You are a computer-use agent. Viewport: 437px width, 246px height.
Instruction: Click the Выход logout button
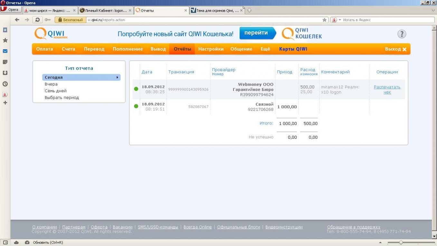coord(395,49)
